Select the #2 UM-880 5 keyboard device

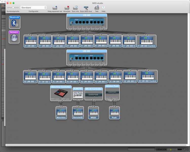(87, 77)
